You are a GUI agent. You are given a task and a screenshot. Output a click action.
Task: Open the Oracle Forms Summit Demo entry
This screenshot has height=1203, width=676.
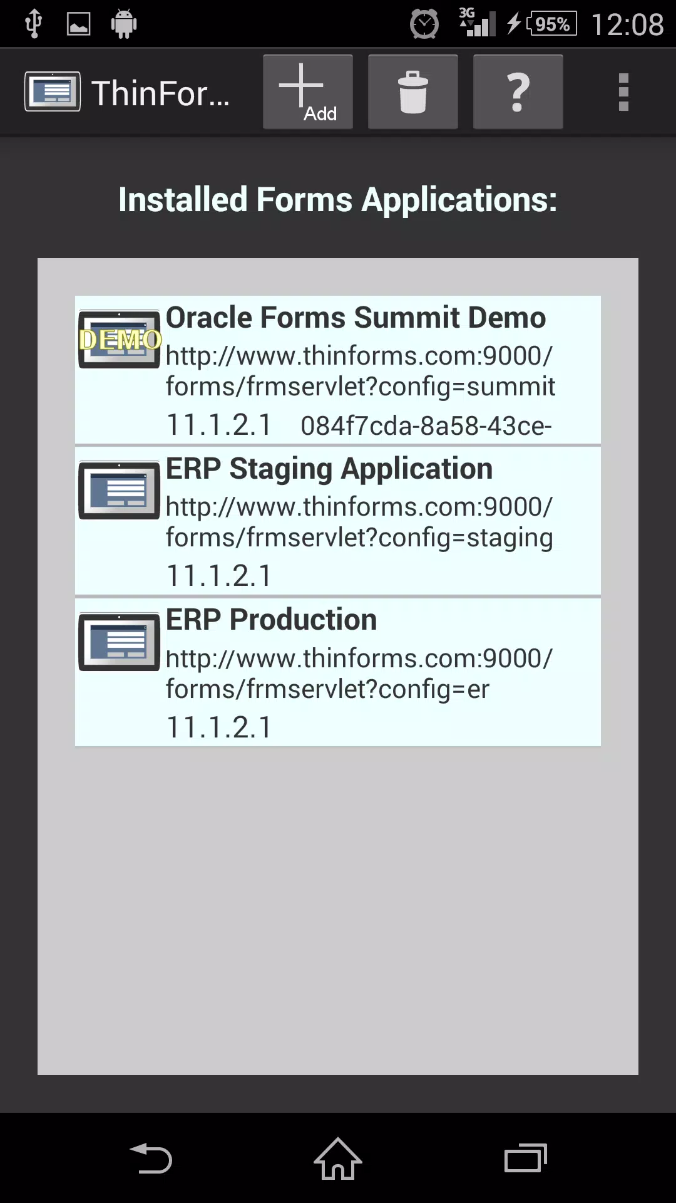click(x=338, y=370)
